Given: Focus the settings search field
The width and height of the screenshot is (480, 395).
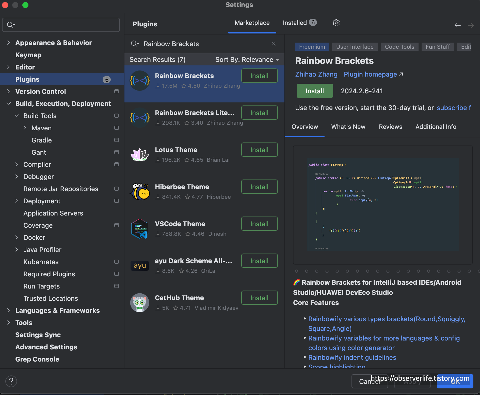Looking at the screenshot, I should (61, 25).
